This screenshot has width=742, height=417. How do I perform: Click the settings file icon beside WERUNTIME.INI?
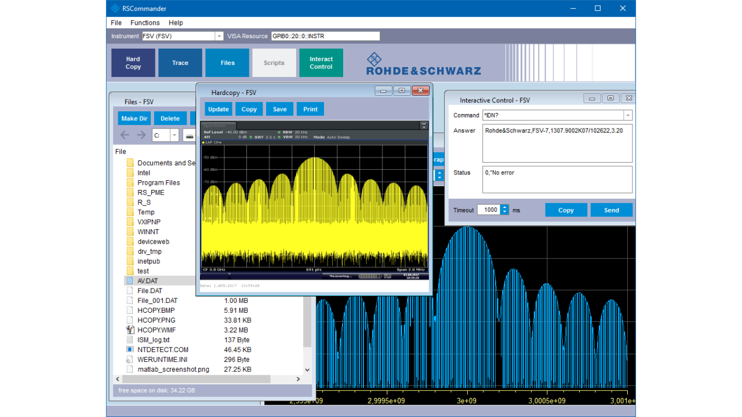pyautogui.click(x=130, y=360)
